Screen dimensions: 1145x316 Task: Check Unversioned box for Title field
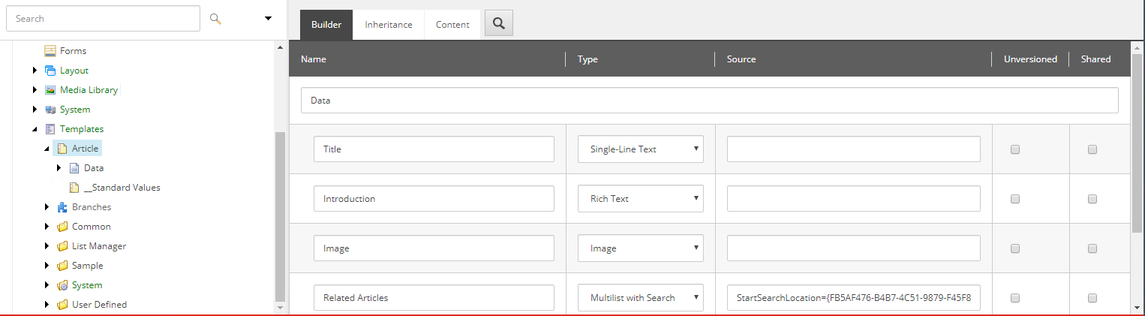pos(1015,149)
